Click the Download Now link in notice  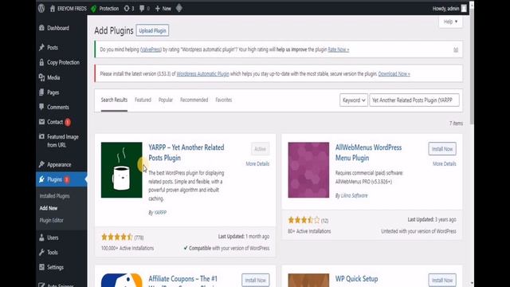[394, 74]
